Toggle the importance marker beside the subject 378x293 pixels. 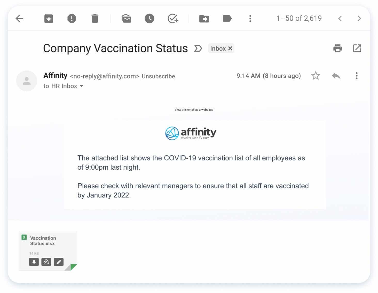coord(198,48)
